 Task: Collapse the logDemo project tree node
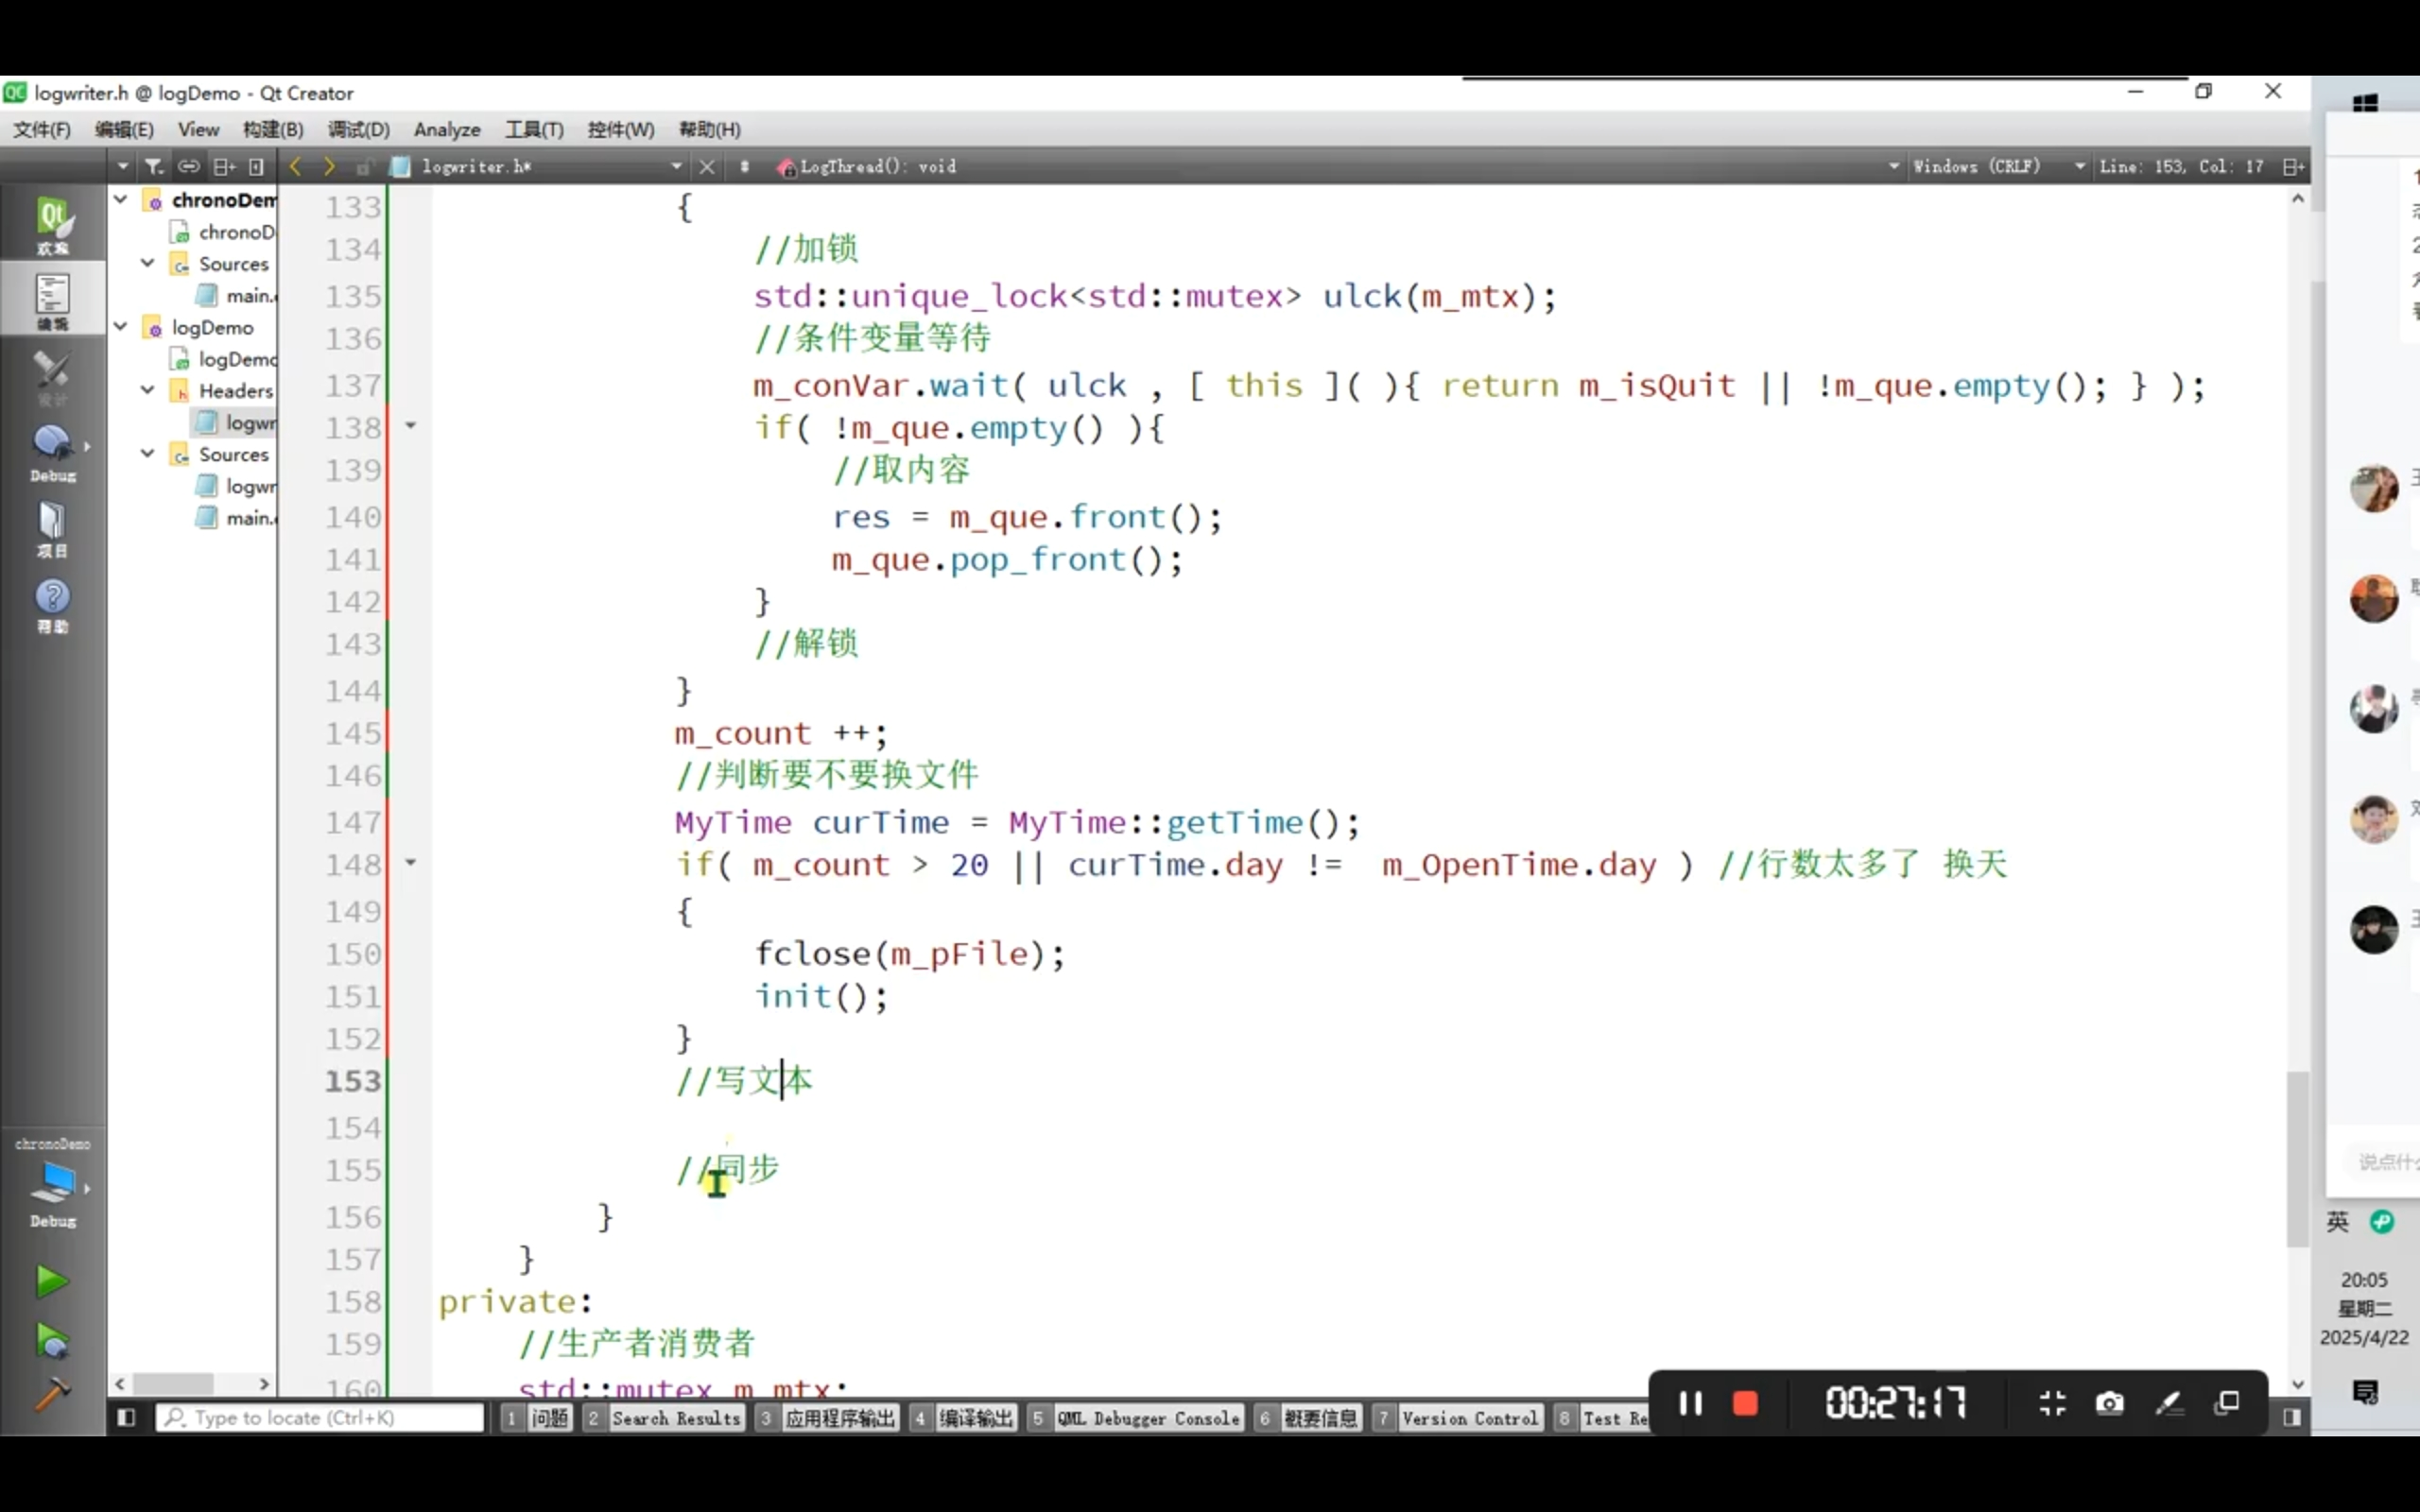121,327
